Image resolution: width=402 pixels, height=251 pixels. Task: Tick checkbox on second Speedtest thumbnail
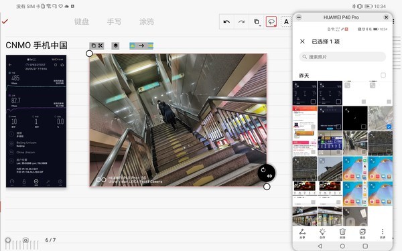pos(338,102)
